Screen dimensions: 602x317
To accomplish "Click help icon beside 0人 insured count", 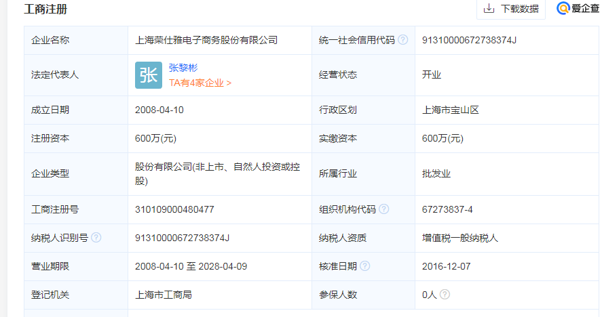I will [x=445, y=295].
